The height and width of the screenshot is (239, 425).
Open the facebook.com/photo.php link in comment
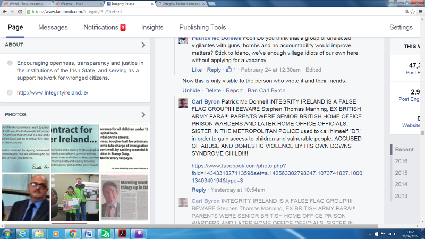coord(278,173)
